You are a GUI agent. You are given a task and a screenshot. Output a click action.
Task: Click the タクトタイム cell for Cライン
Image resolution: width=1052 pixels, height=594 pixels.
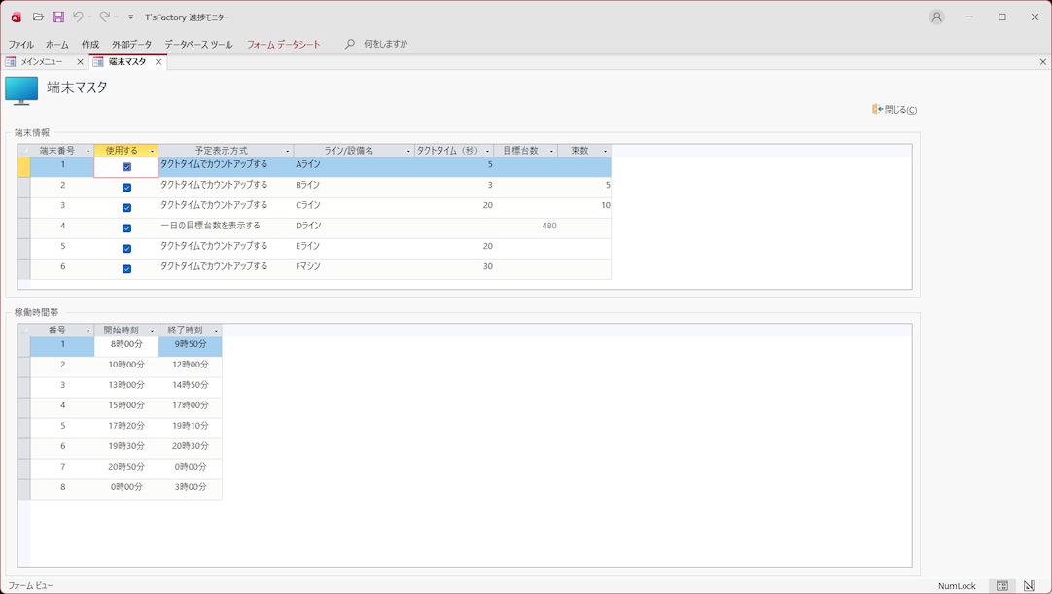(x=454, y=206)
